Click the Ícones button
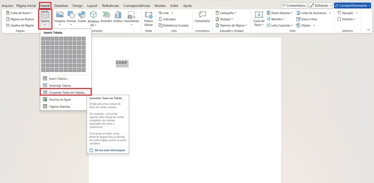The width and height of the screenshot is (374, 183). (82, 17)
